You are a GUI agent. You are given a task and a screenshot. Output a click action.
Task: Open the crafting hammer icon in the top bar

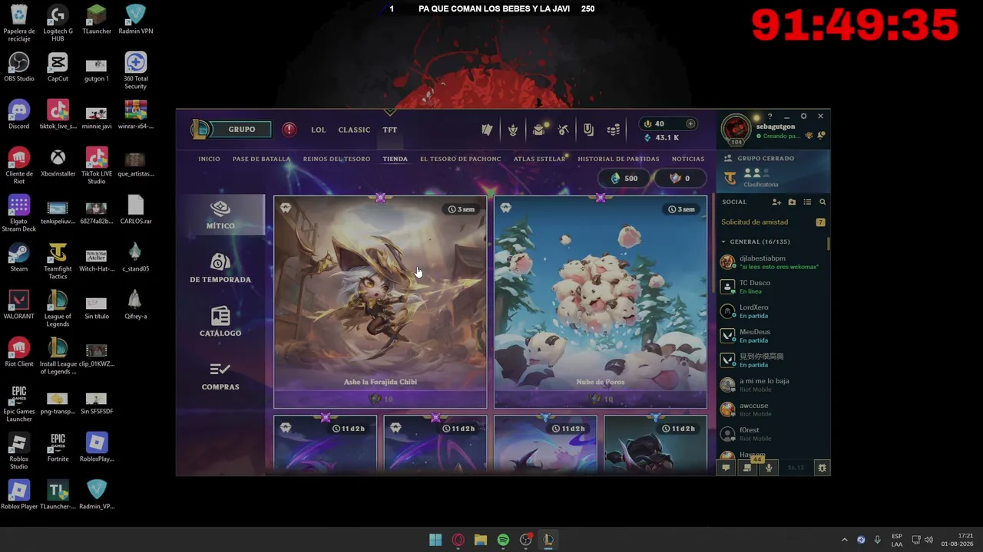pyautogui.click(x=564, y=130)
